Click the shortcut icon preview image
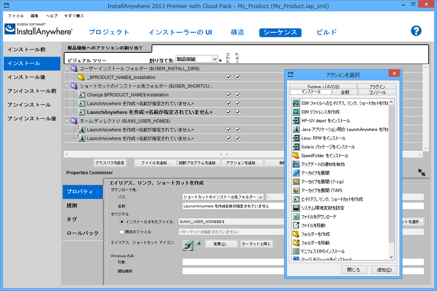This screenshot has height=291, width=437. point(188,245)
